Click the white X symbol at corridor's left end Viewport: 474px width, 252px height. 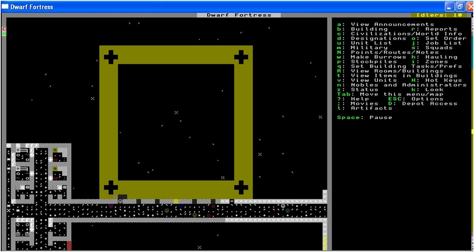9,211
